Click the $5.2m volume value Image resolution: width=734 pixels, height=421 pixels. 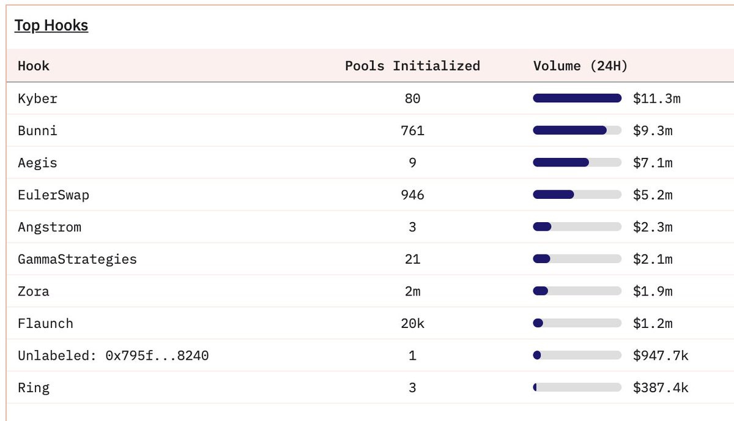point(653,195)
